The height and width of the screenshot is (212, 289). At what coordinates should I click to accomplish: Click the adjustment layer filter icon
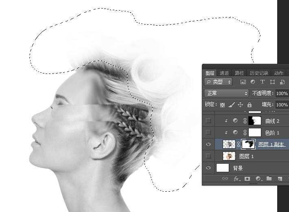point(253,82)
